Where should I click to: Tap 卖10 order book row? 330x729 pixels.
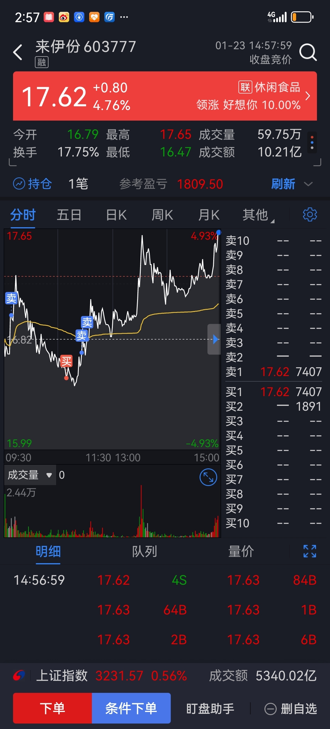[x=274, y=241]
